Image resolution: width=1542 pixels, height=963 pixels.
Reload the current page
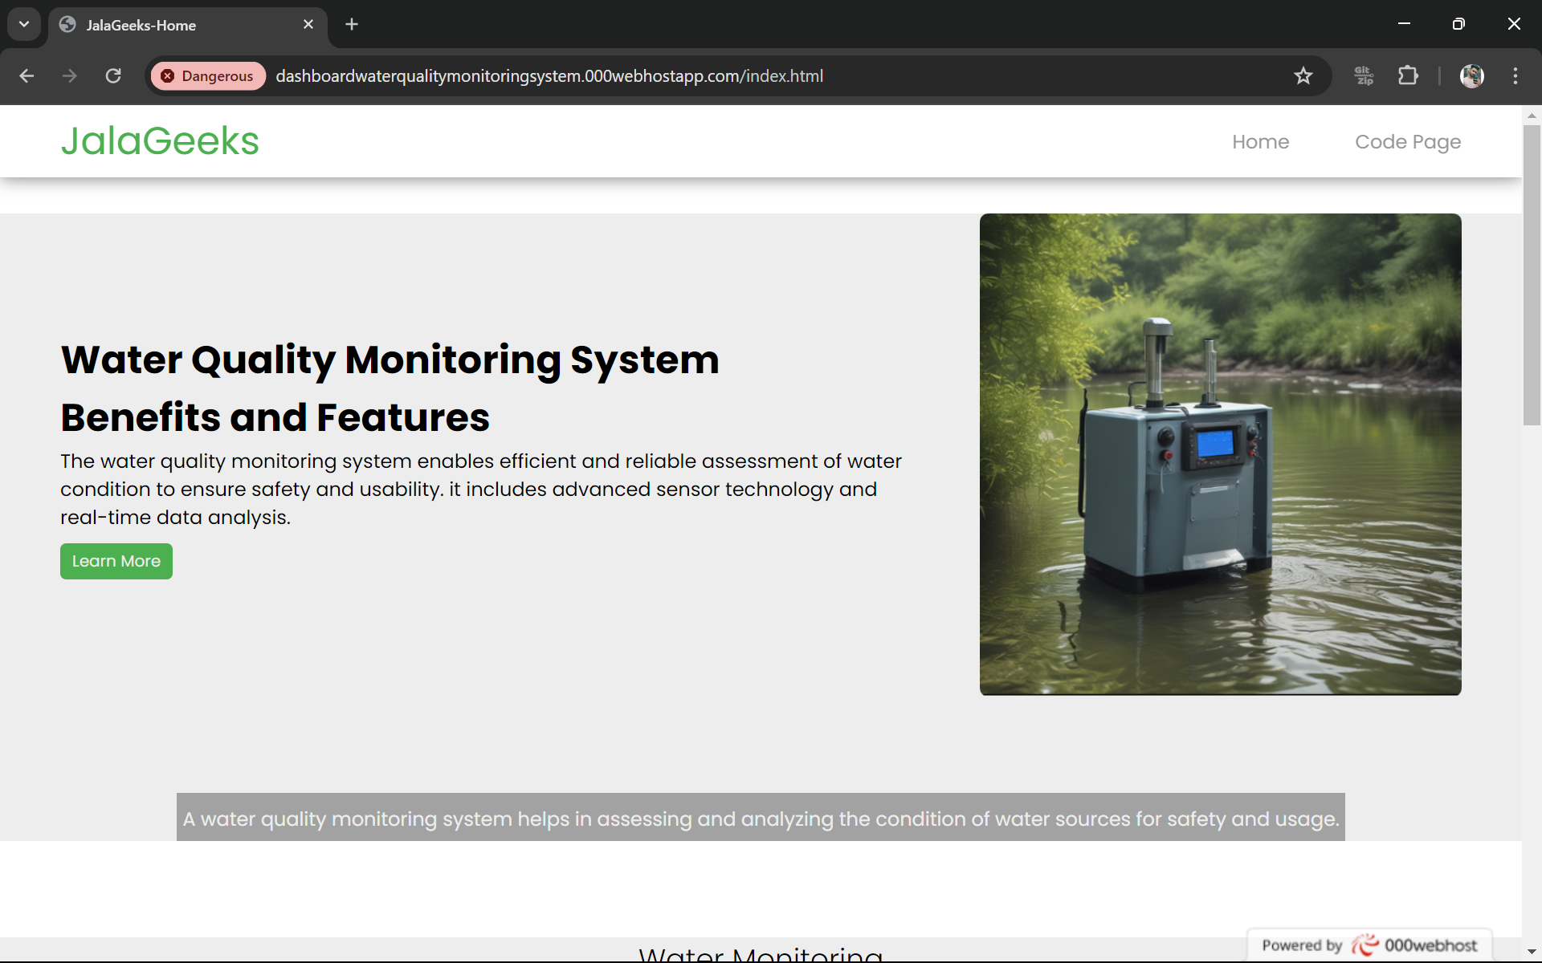[x=113, y=76]
